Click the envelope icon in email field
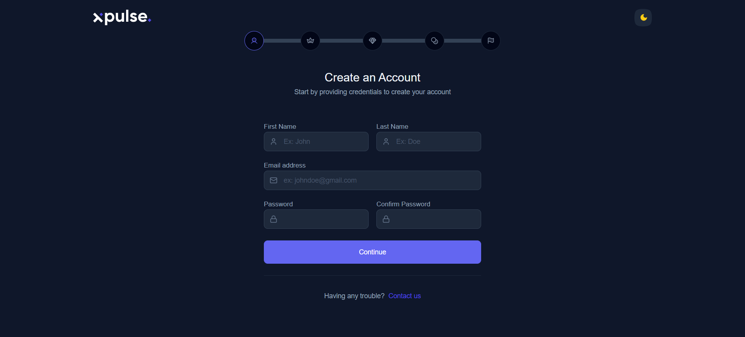 274,180
